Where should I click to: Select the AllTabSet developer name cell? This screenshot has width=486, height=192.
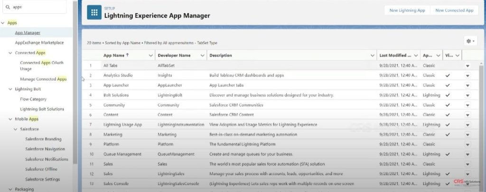point(166,65)
